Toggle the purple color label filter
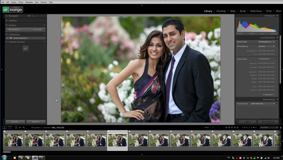This screenshot has width=283, height=160. click(x=251, y=127)
